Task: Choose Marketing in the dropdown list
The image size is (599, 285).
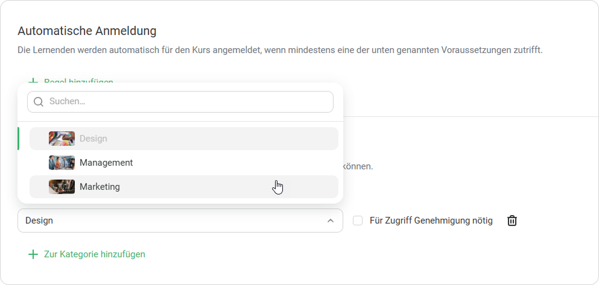Action: click(x=100, y=187)
